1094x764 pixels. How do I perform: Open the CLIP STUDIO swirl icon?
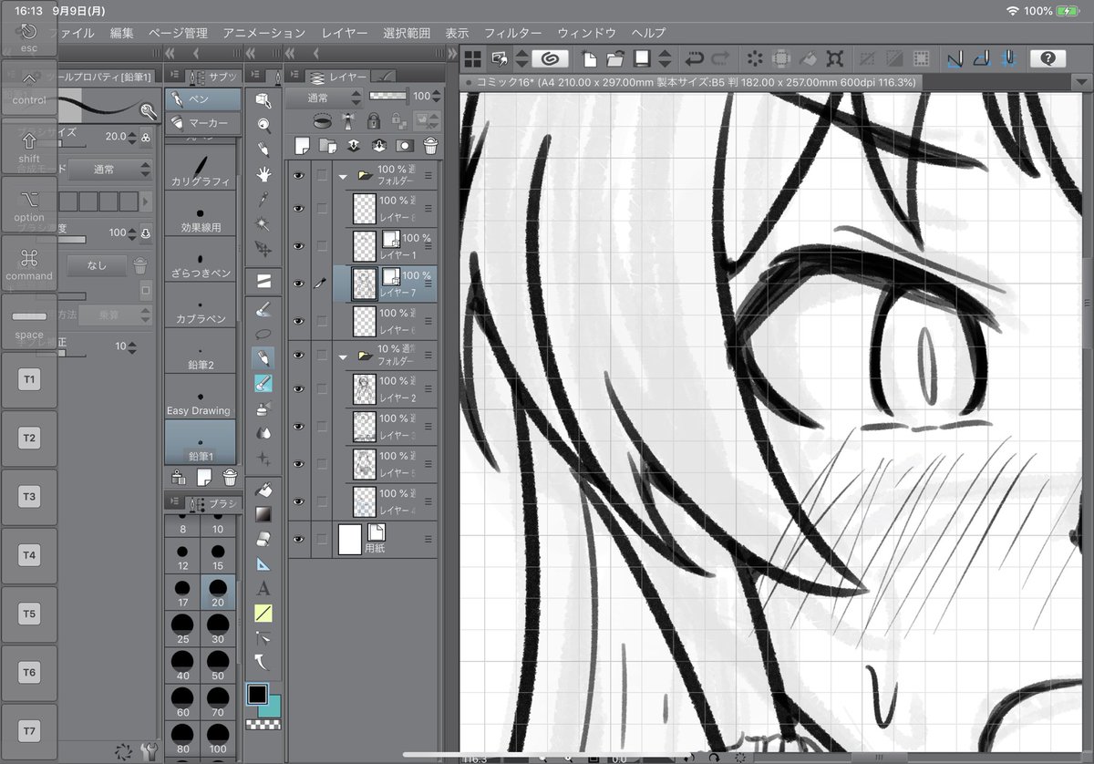pos(549,58)
